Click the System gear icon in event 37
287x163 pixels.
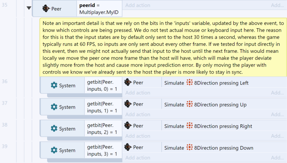(54, 107)
